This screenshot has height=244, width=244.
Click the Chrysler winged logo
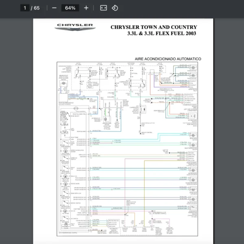[x=74, y=27]
